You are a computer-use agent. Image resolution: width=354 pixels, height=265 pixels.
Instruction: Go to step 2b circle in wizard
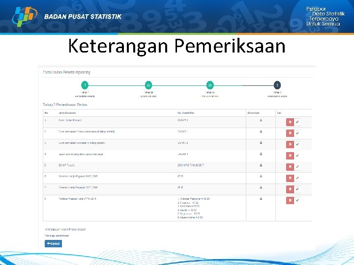[x=210, y=85]
